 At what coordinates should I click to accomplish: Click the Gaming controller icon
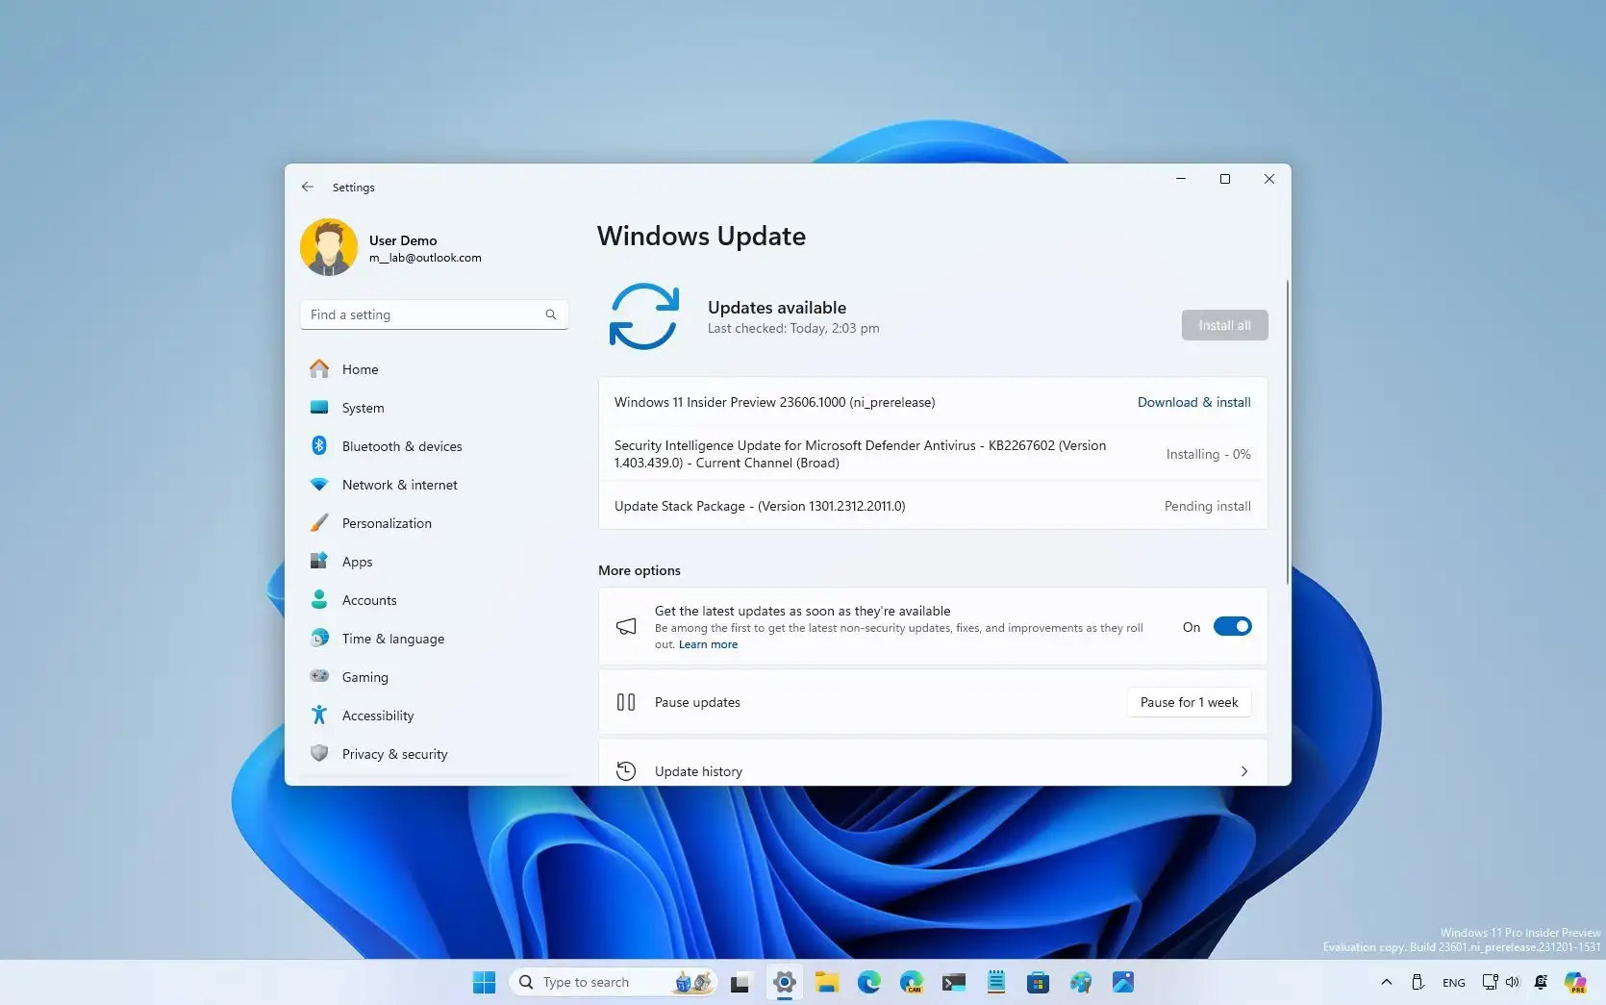320,676
